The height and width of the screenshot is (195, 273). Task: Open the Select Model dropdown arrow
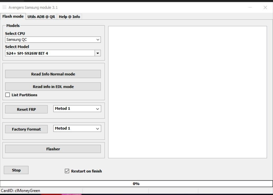click(98, 53)
